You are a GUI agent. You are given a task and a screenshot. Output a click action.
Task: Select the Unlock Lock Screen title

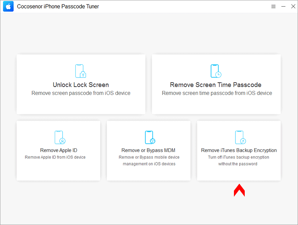pyautogui.click(x=81, y=85)
